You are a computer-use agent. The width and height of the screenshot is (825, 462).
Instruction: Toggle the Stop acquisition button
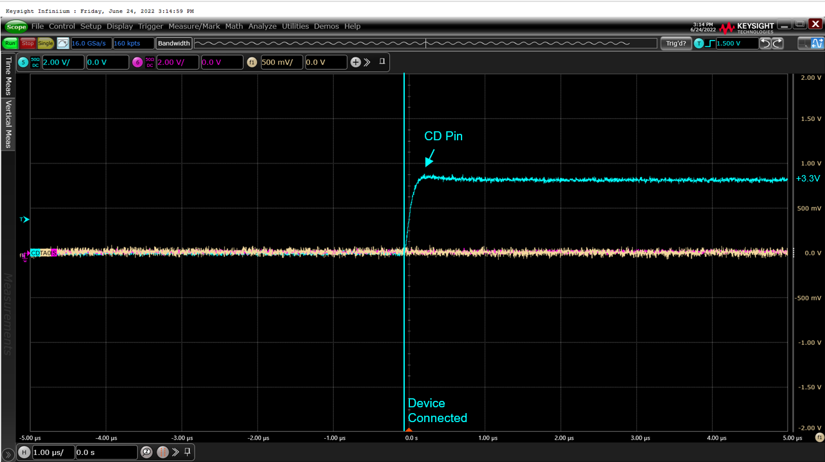coord(27,43)
